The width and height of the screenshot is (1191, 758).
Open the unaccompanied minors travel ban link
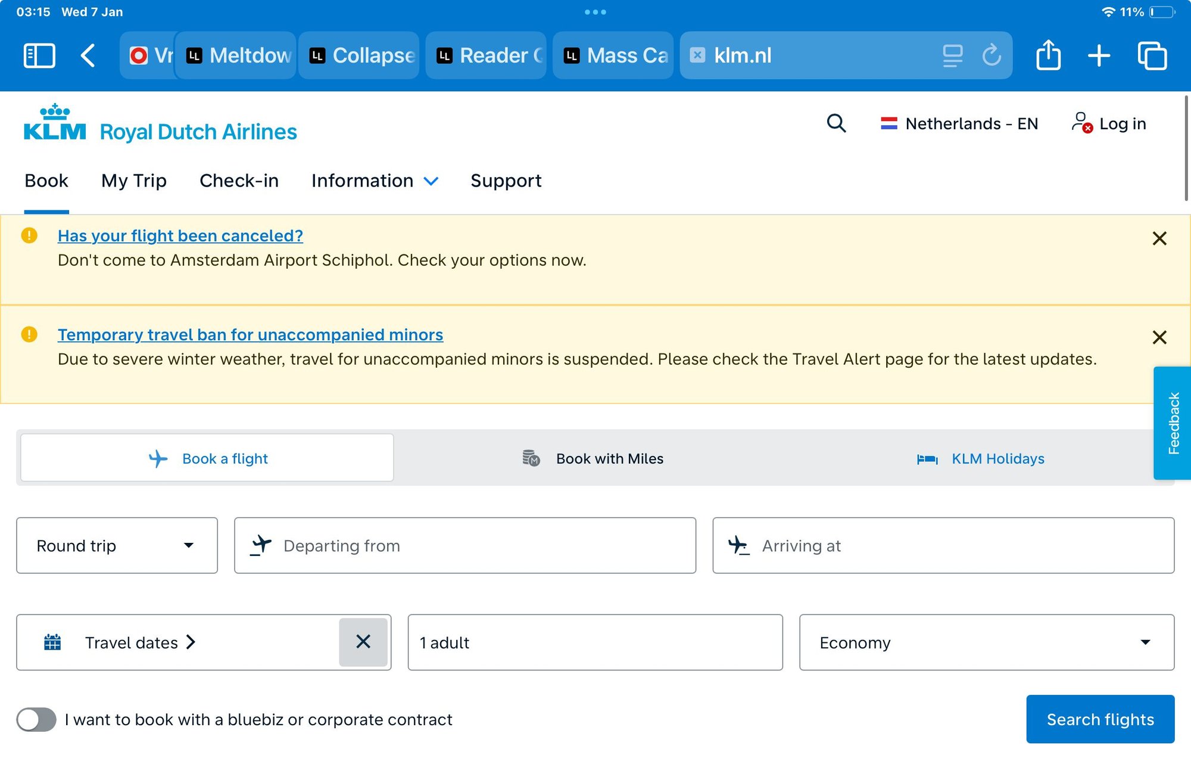pyautogui.click(x=250, y=335)
